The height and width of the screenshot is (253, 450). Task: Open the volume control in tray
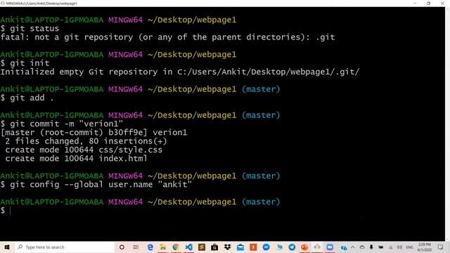click(x=399, y=247)
